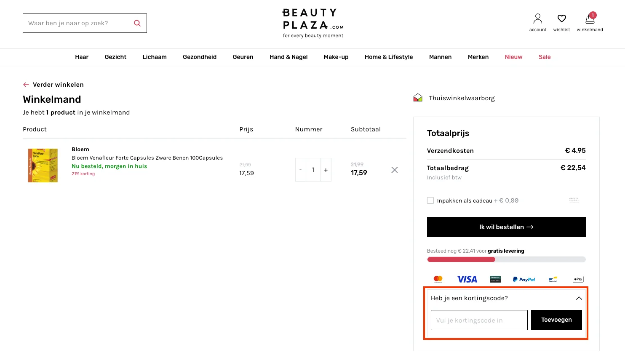
Task: Collapse the kortingscode section chevron
Action: [579, 298]
